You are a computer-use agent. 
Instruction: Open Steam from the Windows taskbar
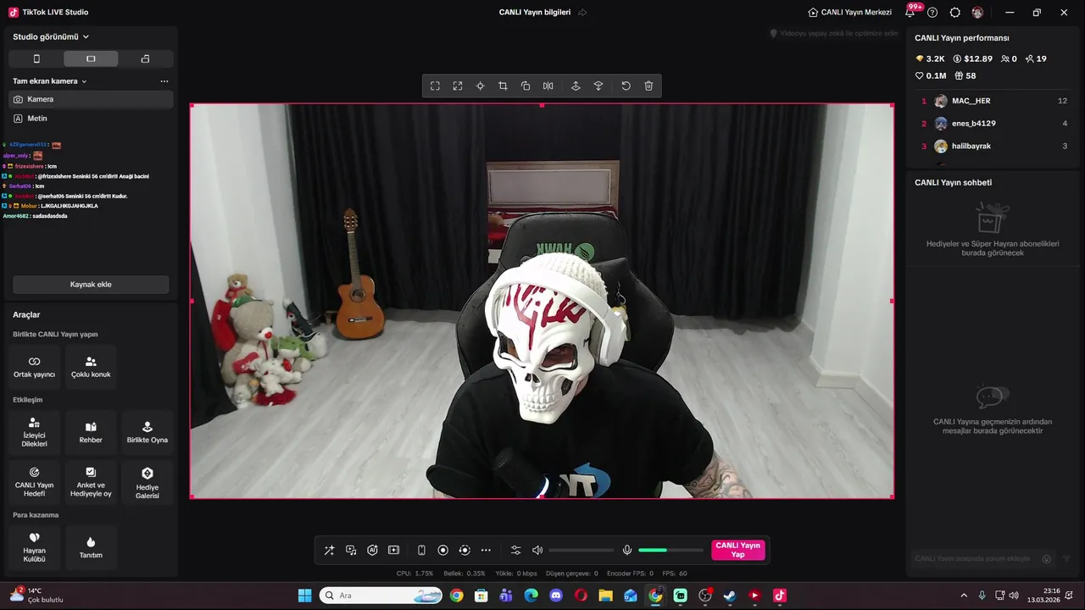point(730,596)
